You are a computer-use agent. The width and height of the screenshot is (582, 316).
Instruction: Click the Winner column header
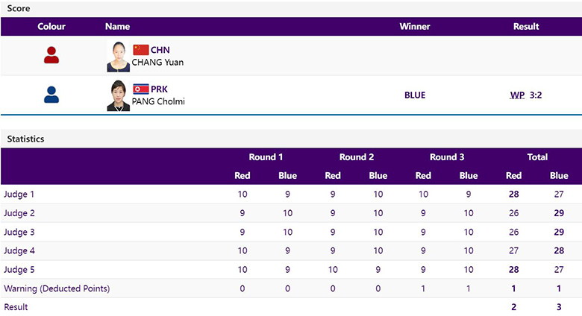pyautogui.click(x=415, y=27)
